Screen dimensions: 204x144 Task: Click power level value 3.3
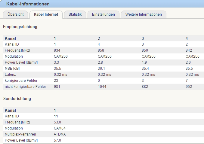56,62
